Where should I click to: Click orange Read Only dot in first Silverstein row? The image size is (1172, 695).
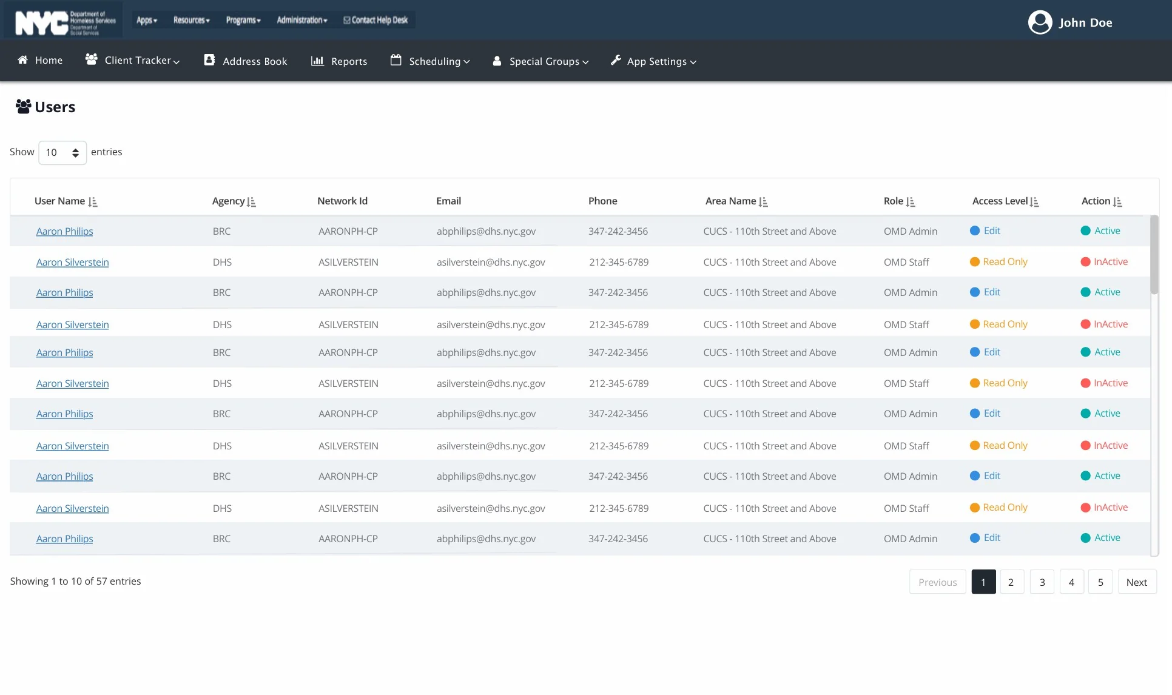click(x=975, y=262)
